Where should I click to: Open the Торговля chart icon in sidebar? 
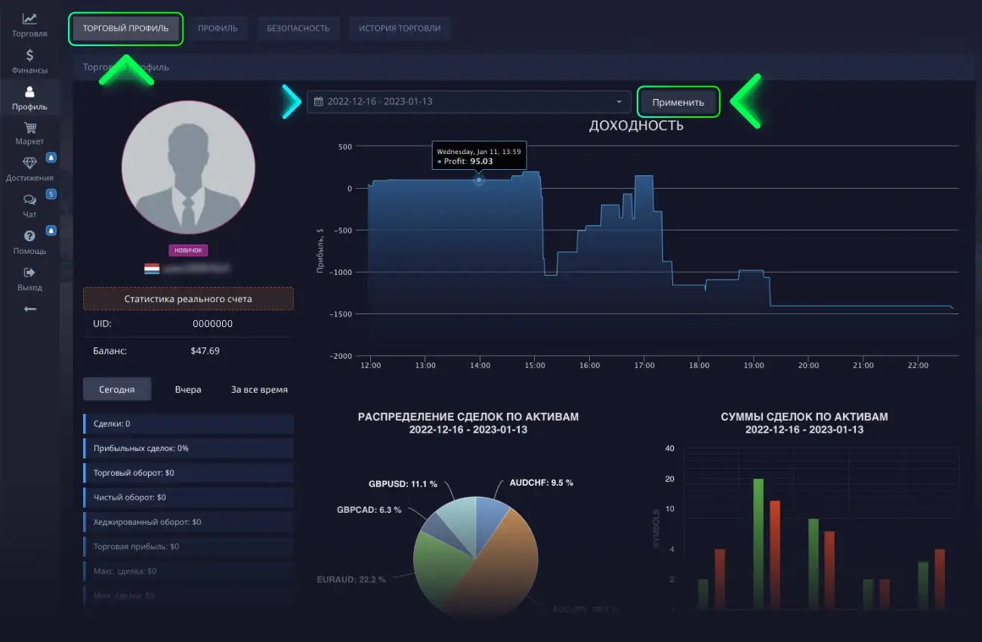(x=29, y=19)
